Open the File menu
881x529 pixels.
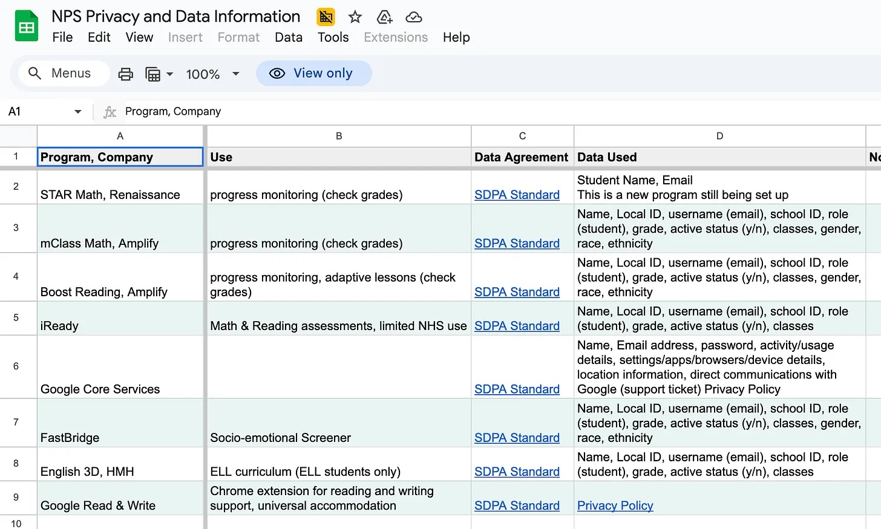[62, 37]
